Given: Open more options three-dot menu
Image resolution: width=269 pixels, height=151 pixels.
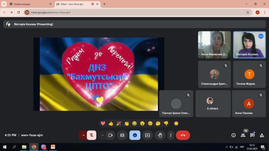Looking at the screenshot, I should click(171, 135).
